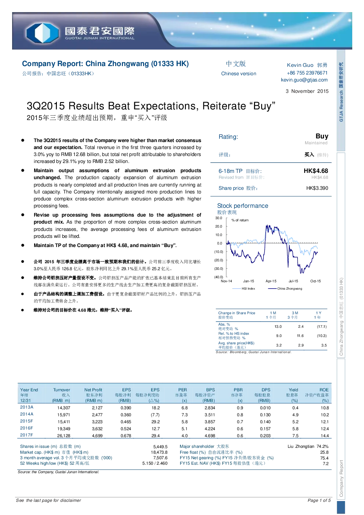Click 2014A turnover value 15,971
Screen dimensions: 364x515
point(64,415)
